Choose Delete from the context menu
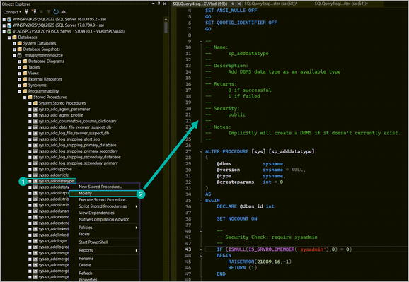409x282 pixels. (104, 265)
